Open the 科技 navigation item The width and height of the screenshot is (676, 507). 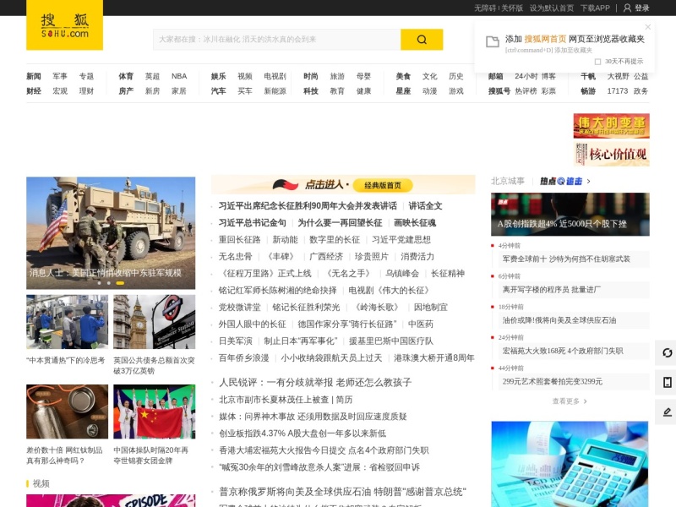(x=310, y=91)
